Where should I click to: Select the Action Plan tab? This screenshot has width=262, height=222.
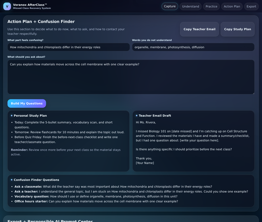[232, 6]
